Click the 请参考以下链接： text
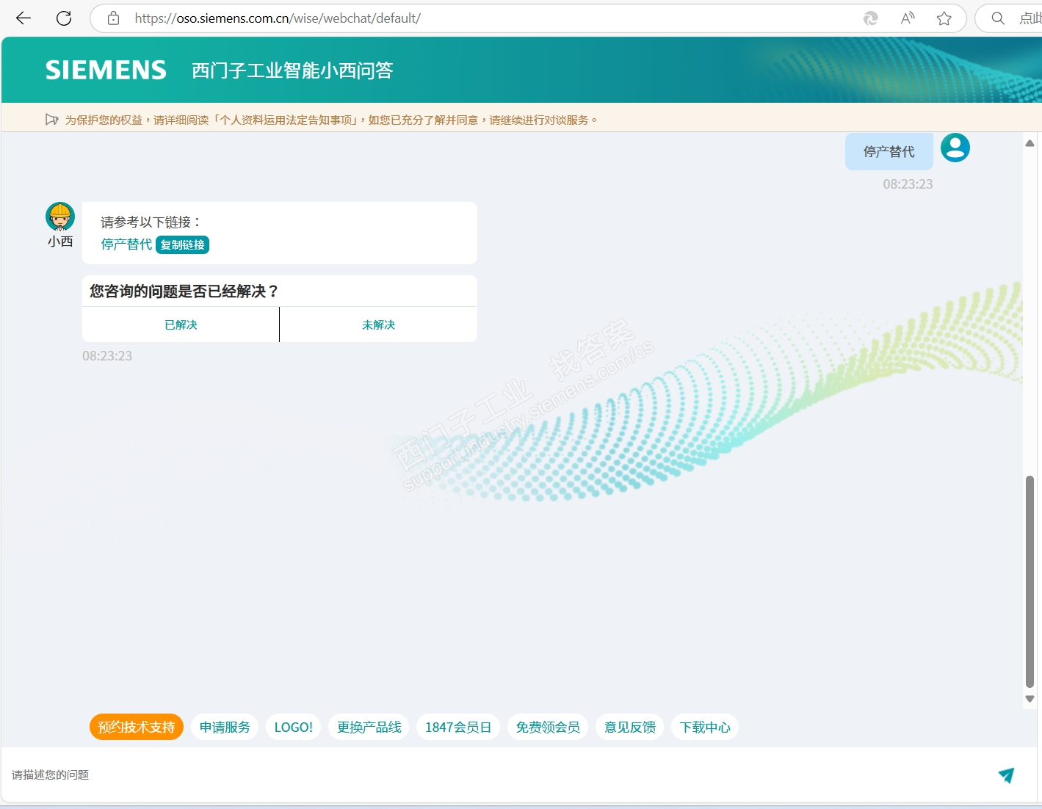This screenshot has width=1042, height=809. (x=151, y=222)
